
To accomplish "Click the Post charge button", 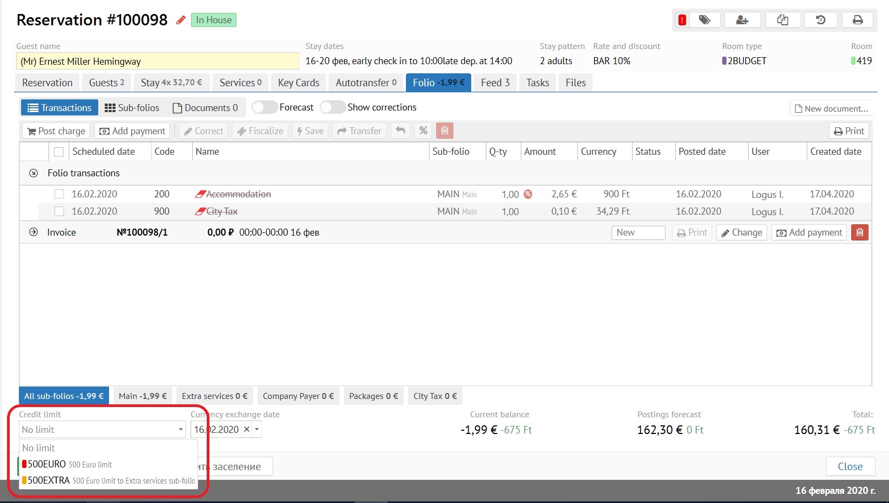I will pos(57,131).
